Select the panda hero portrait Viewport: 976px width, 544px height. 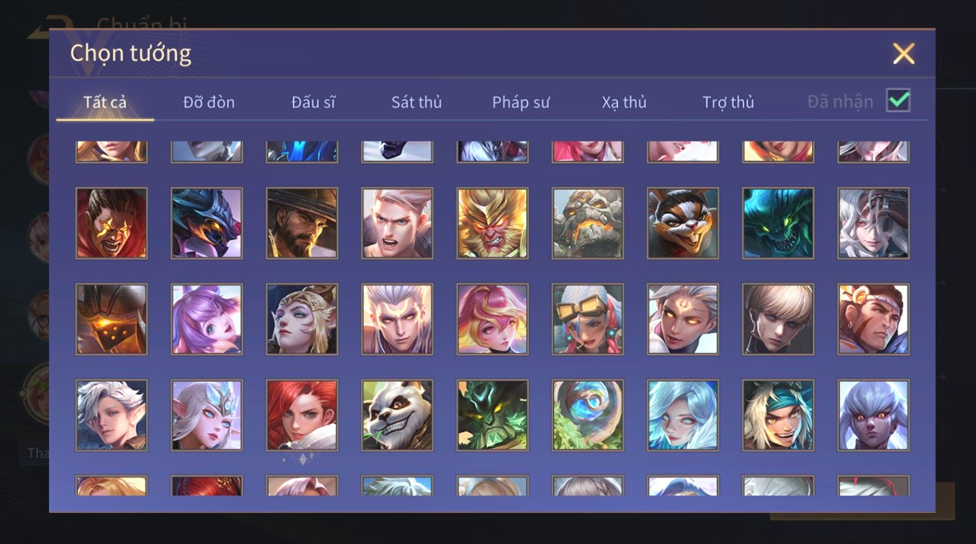coord(397,415)
